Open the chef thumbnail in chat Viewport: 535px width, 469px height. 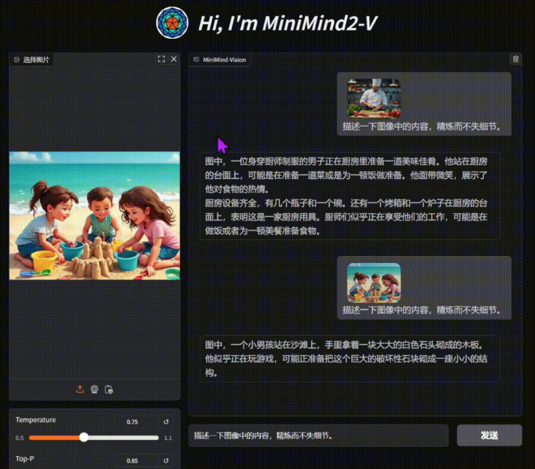coord(374,98)
